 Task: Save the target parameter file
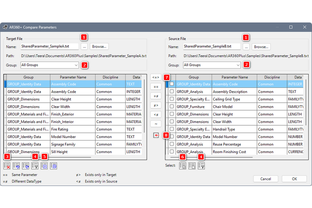pos(44,166)
